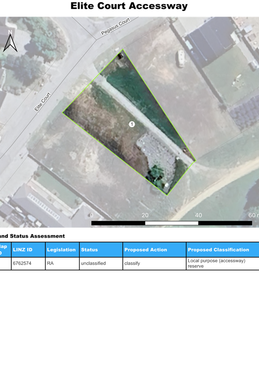Click the Status column header
The width and height of the screenshot is (259, 375).
click(x=101, y=250)
